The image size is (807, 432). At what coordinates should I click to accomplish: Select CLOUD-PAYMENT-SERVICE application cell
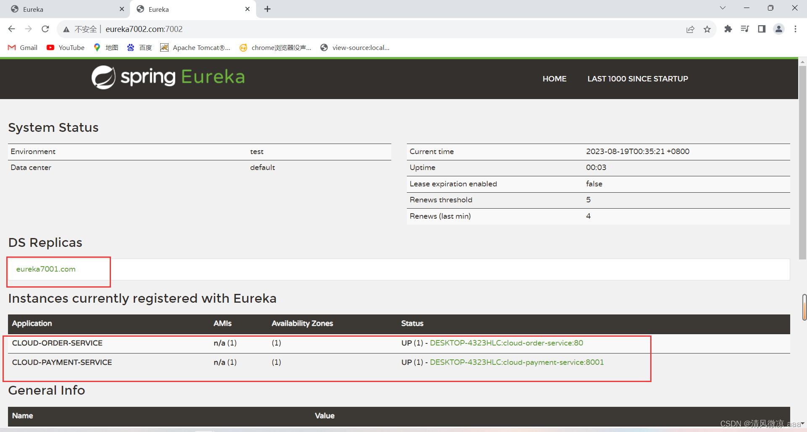pyautogui.click(x=62, y=362)
